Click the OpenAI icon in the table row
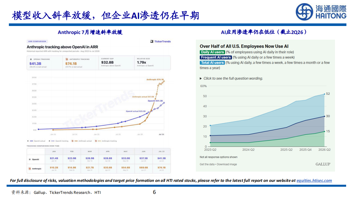The height and width of the screenshot is (199, 355). click(x=29, y=159)
